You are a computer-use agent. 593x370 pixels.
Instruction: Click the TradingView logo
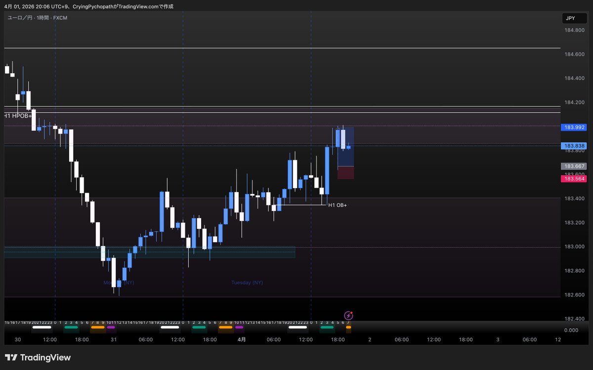[x=38, y=357]
